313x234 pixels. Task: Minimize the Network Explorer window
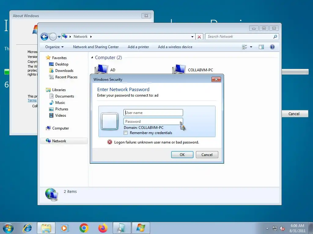pyautogui.click(x=254, y=28)
